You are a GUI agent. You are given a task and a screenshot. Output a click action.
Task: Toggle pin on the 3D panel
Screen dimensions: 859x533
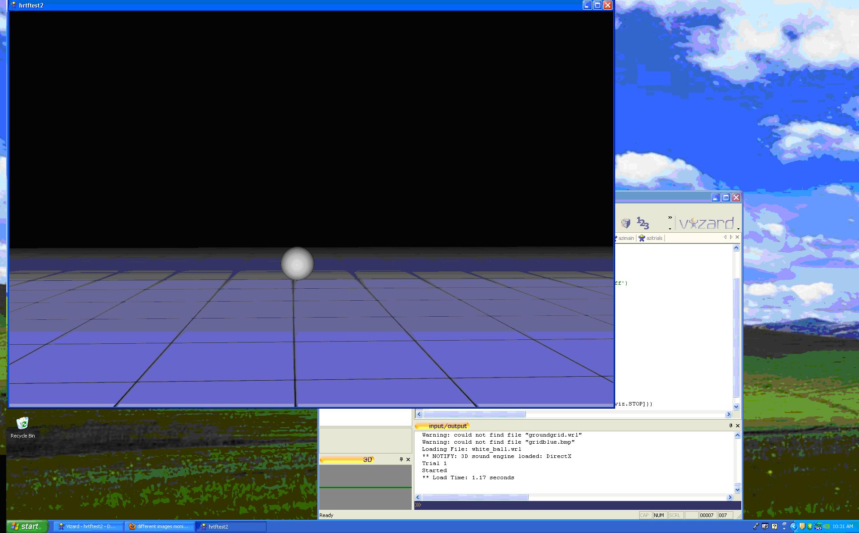(x=401, y=459)
